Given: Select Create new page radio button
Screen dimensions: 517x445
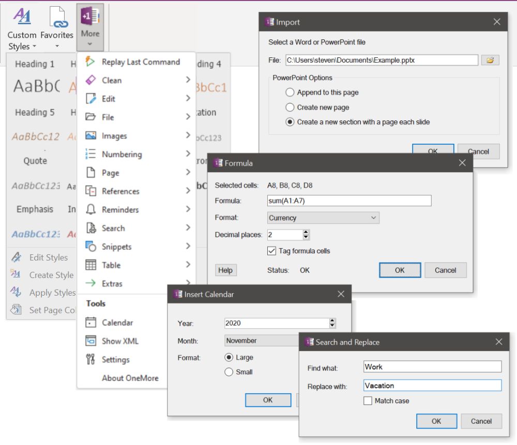Looking at the screenshot, I should pos(290,107).
